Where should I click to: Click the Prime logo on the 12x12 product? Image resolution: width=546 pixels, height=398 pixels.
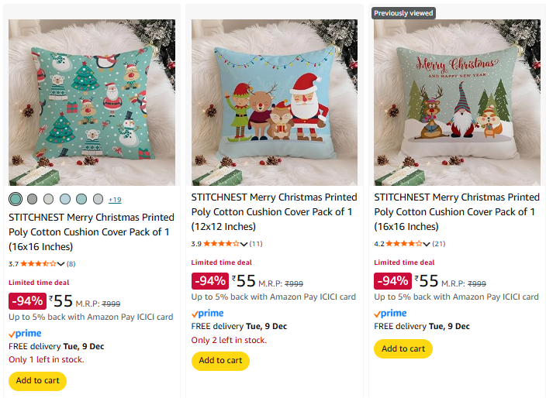207,314
